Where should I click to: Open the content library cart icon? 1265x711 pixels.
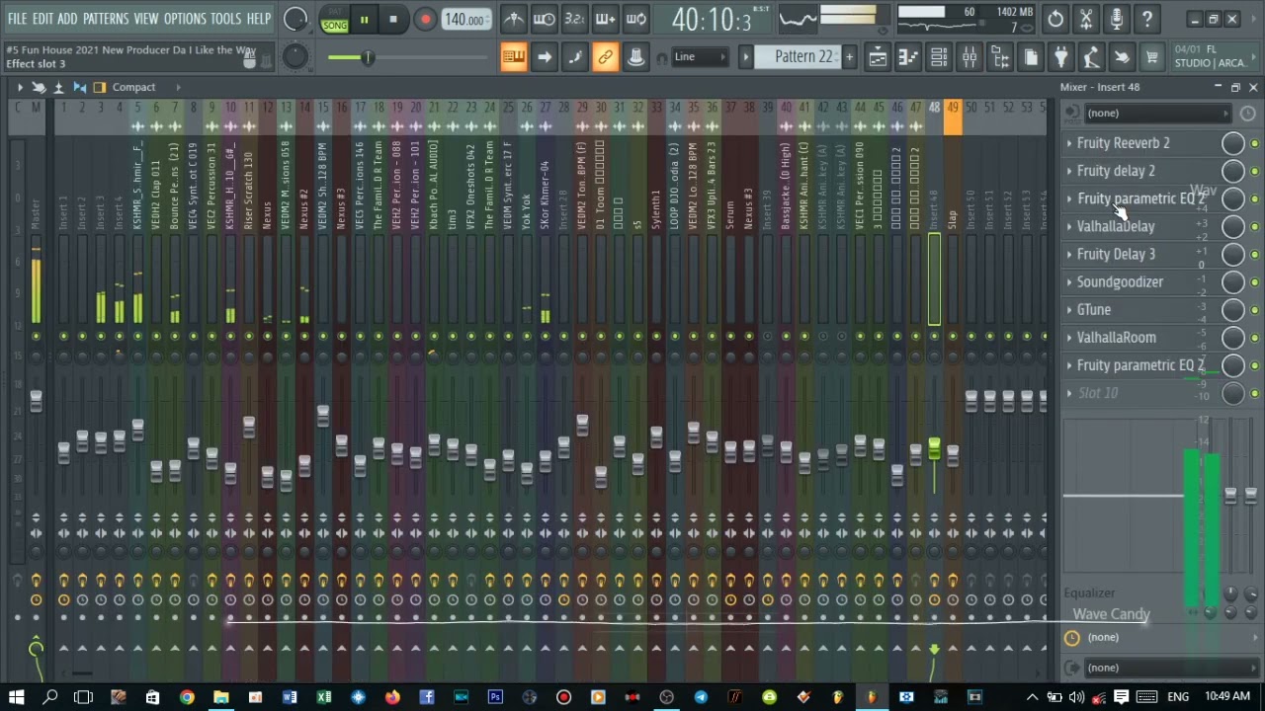point(1152,58)
